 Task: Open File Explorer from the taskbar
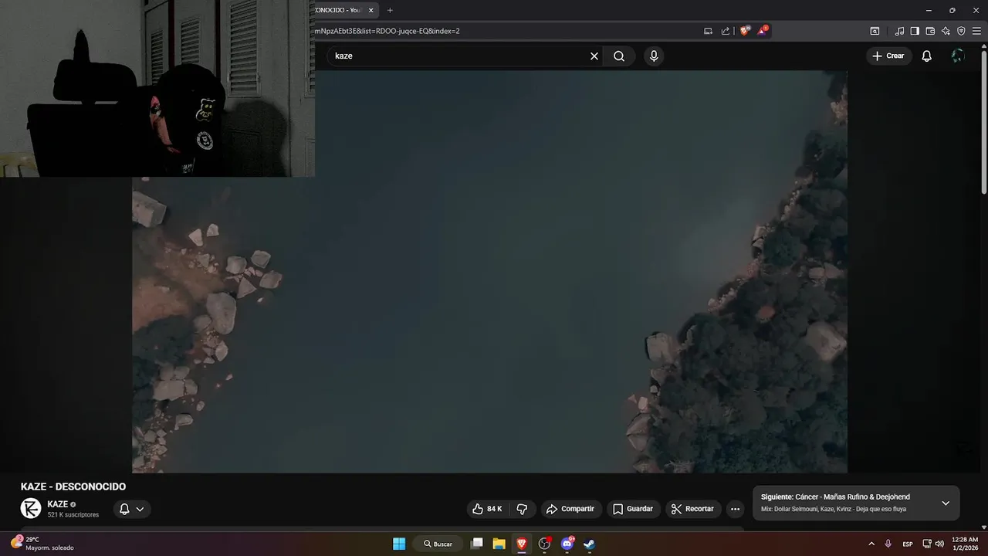pyautogui.click(x=499, y=544)
